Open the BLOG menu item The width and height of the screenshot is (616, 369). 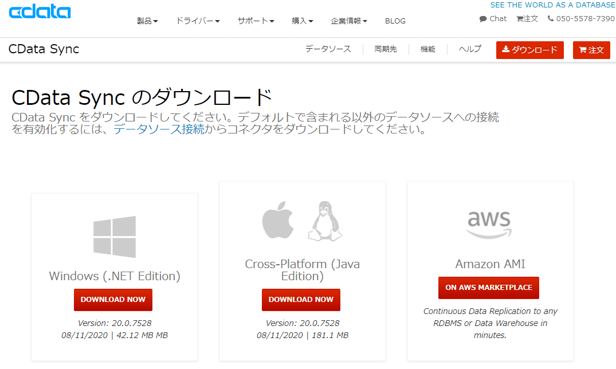(x=395, y=21)
